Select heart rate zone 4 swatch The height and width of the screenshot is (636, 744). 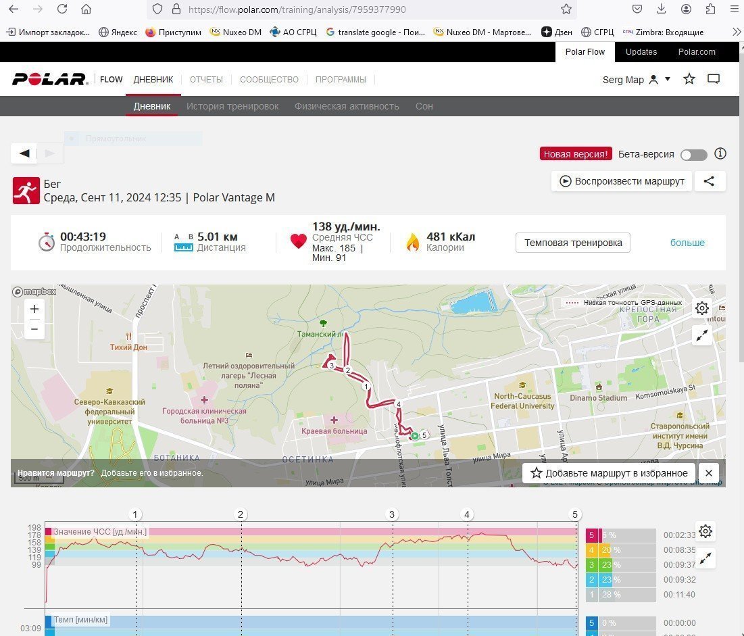591,550
